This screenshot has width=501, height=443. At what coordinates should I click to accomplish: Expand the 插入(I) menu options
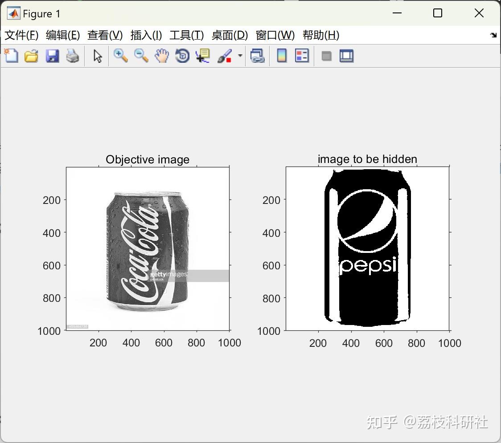[x=146, y=35]
